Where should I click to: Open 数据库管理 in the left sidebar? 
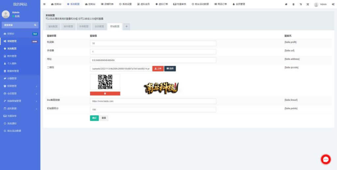pyautogui.click(x=20, y=71)
